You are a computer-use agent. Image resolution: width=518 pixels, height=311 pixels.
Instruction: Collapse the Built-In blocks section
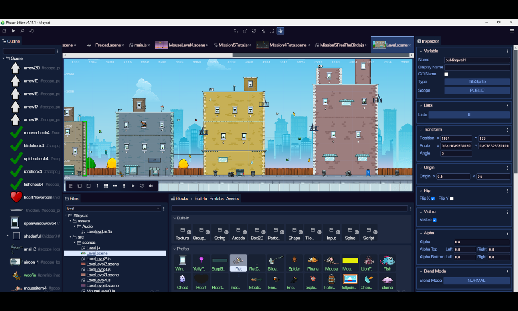pos(174,218)
